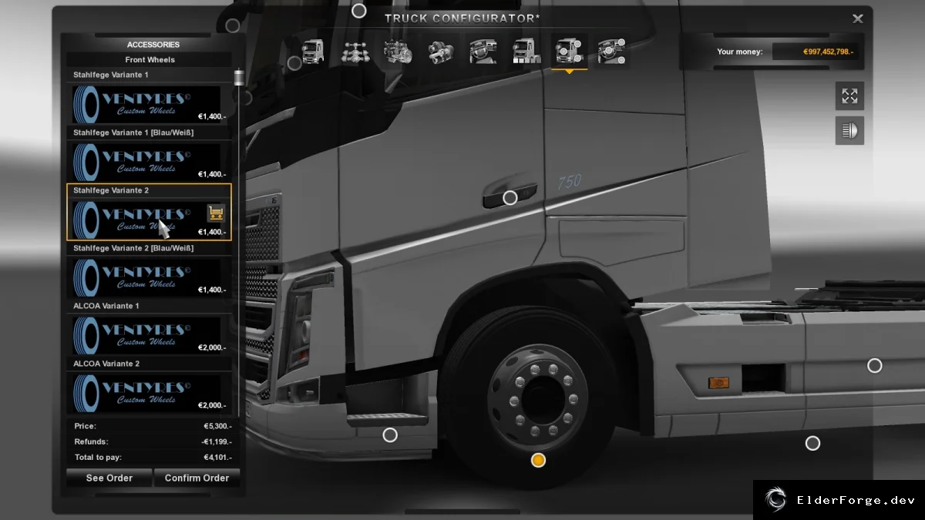
Task: Select the accessory marker beneath the side skirt
Action: pos(812,443)
